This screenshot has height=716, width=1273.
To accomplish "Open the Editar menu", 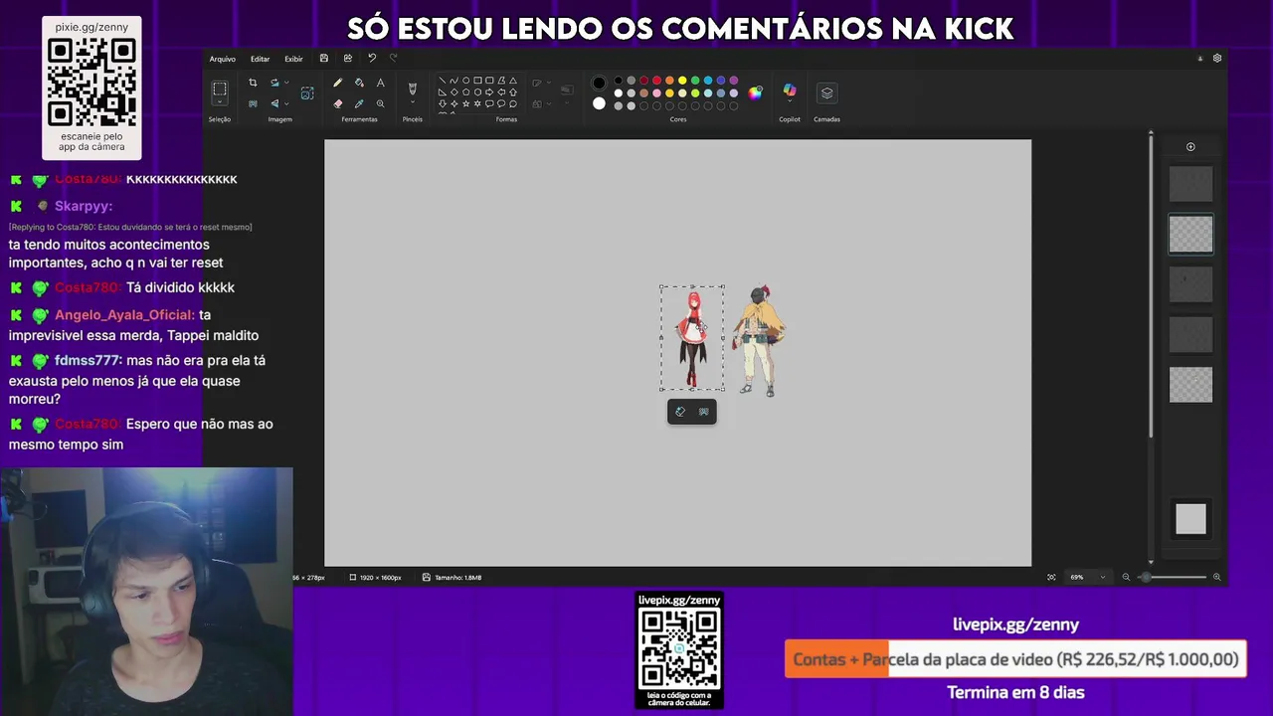I will coord(260,59).
